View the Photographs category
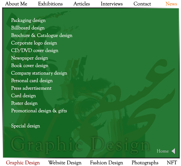The height and width of the screenshot is (166, 181). (x=145, y=163)
